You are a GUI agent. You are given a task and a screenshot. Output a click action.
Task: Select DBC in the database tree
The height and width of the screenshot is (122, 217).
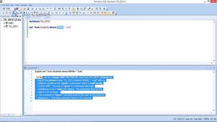11,23
